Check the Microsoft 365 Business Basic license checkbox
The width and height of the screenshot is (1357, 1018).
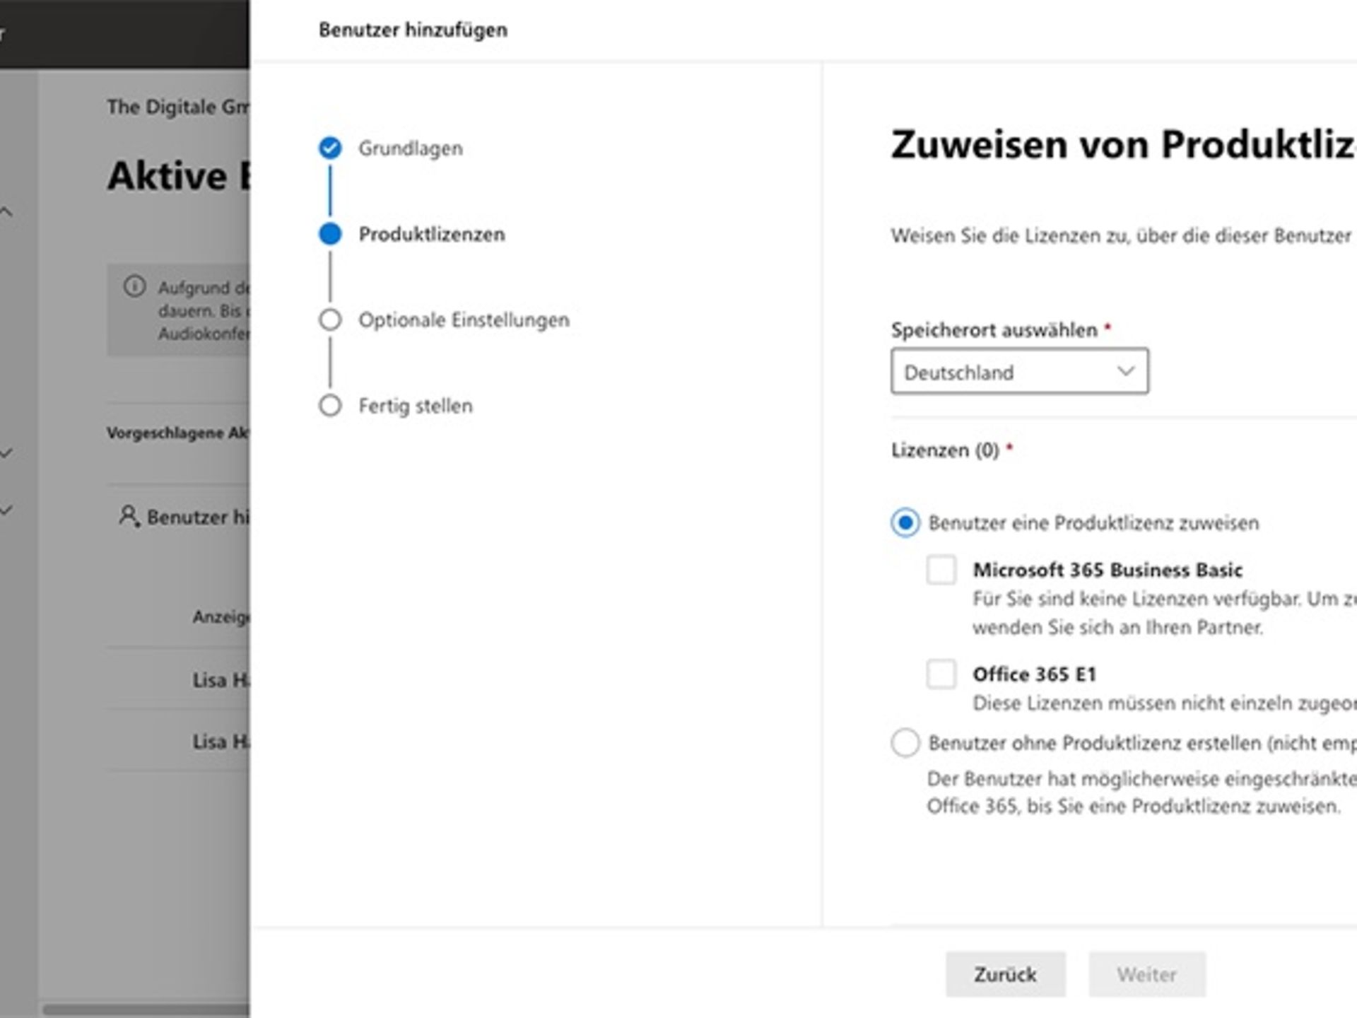(942, 571)
